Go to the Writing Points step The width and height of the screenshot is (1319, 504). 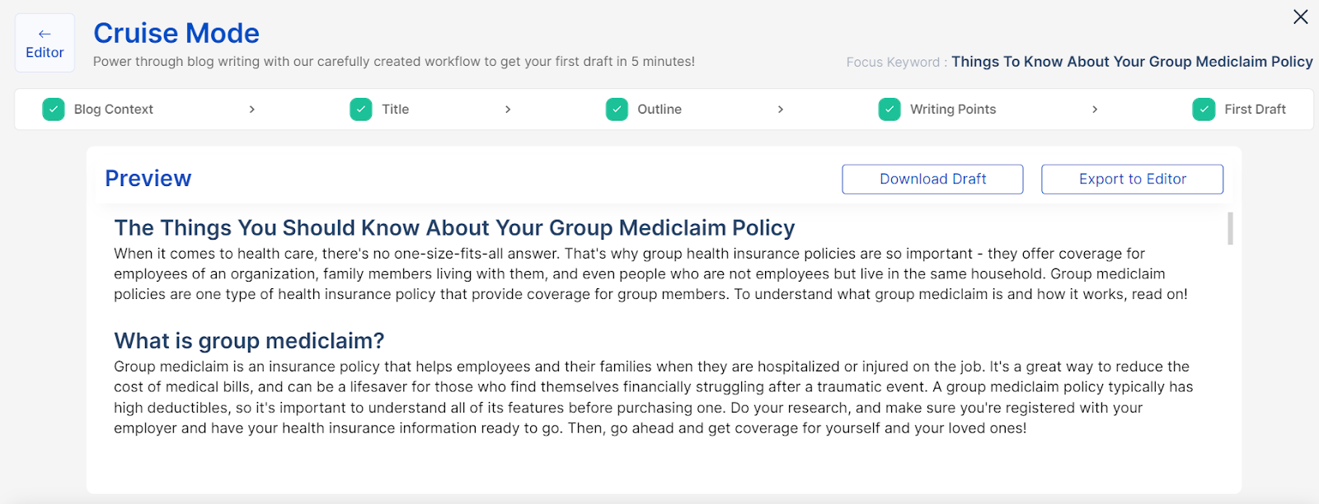[x=953, y=110]
